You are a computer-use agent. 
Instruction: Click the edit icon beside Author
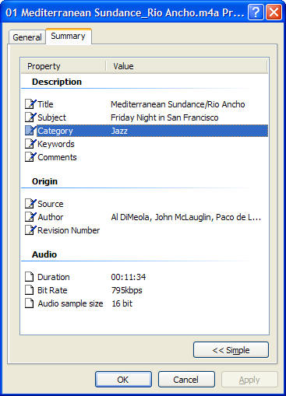tap(30, 217)
